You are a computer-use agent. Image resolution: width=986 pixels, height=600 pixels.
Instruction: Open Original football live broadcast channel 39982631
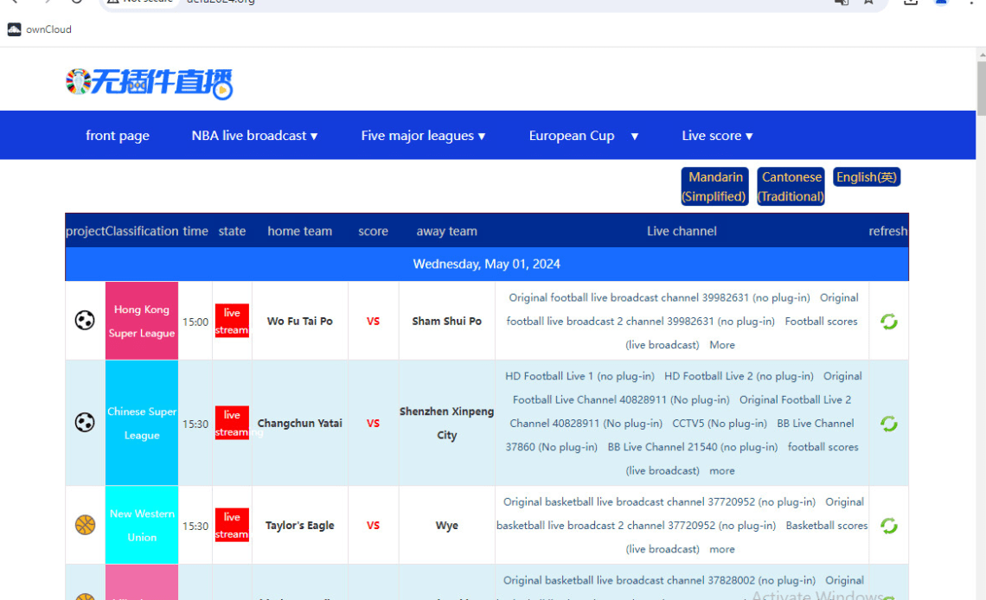659,297
